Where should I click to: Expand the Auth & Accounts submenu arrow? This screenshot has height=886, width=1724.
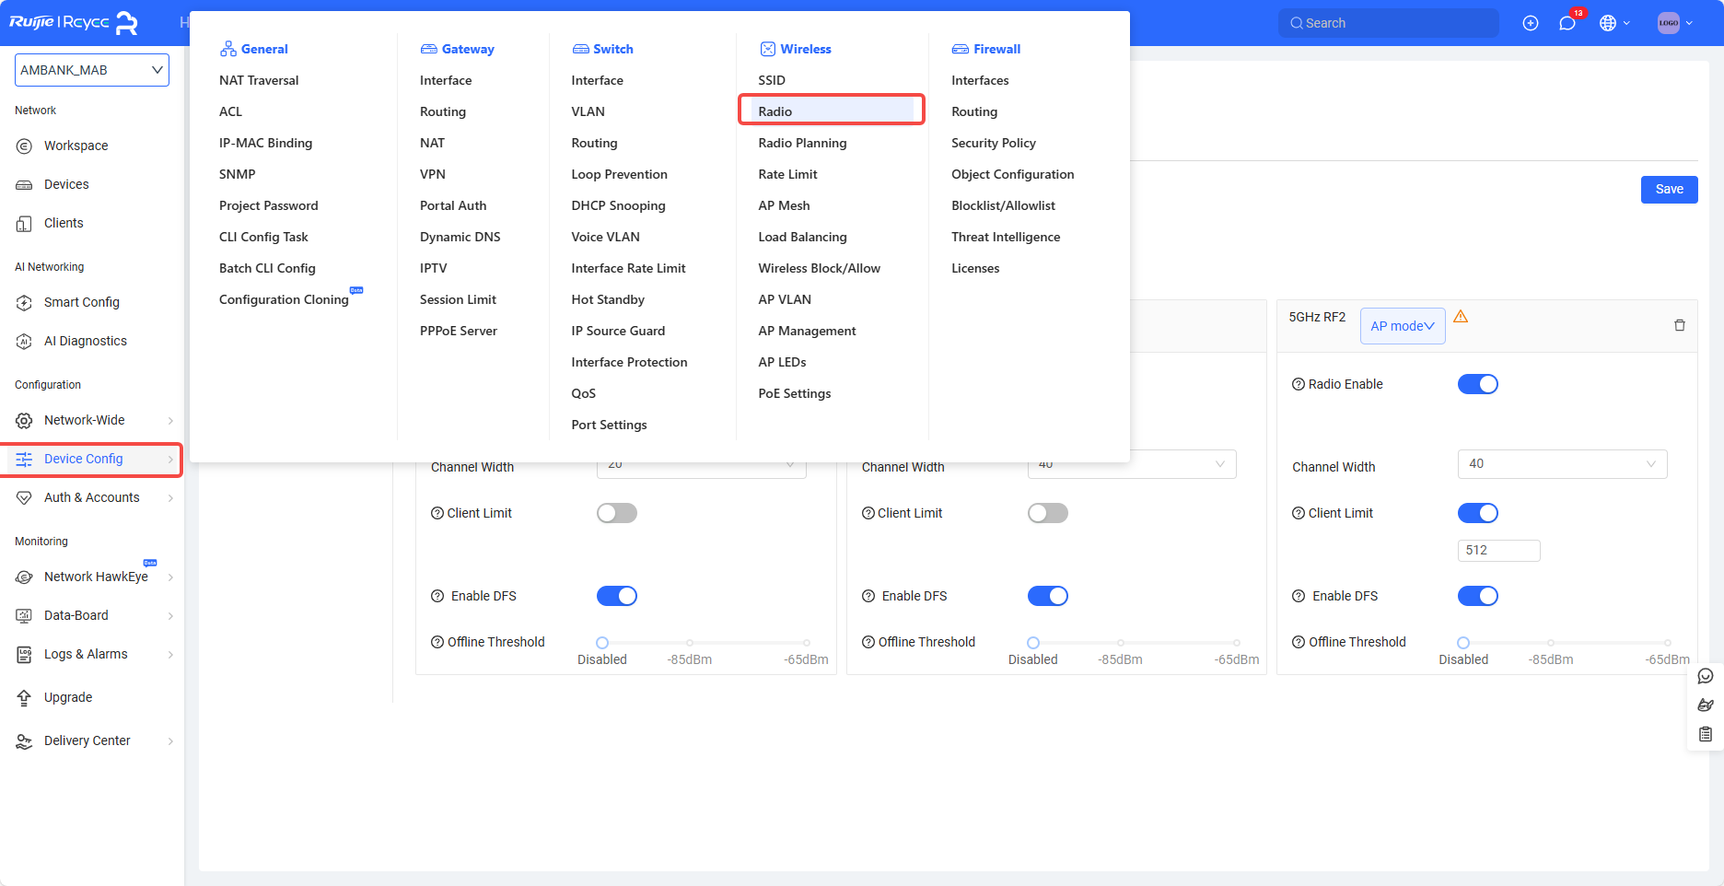point(170,498)
